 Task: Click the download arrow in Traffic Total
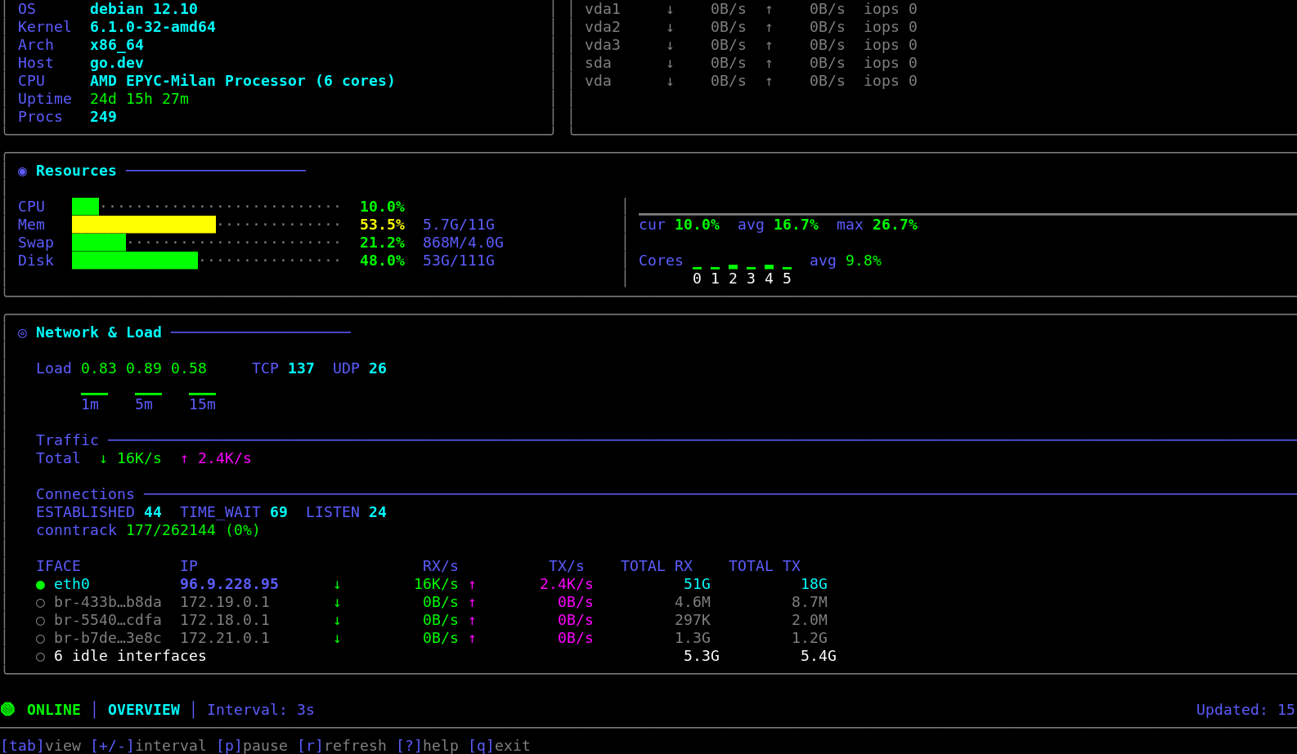[x=103, y=459]
